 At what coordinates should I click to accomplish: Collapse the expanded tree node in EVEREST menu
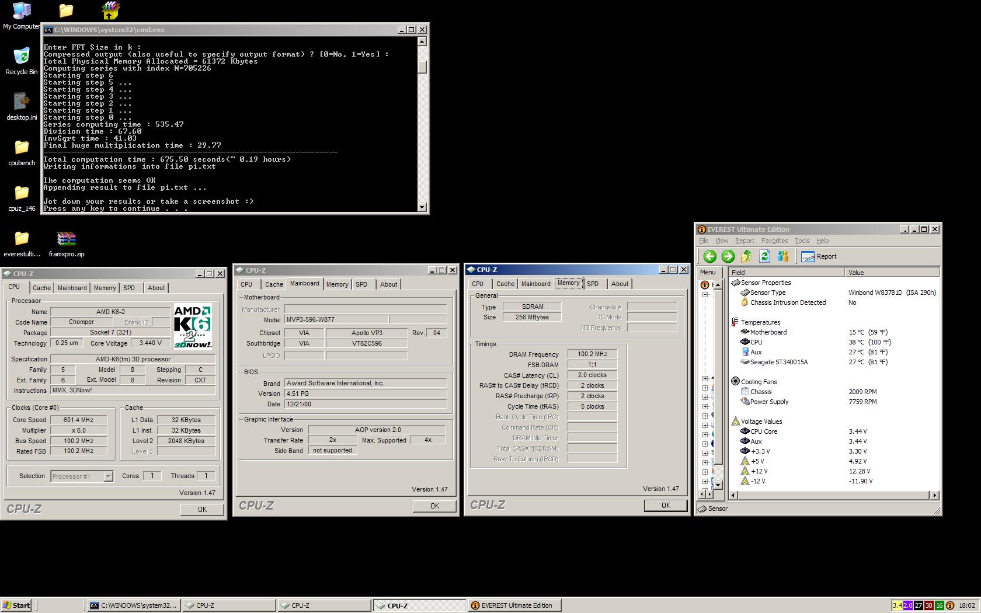705,295
